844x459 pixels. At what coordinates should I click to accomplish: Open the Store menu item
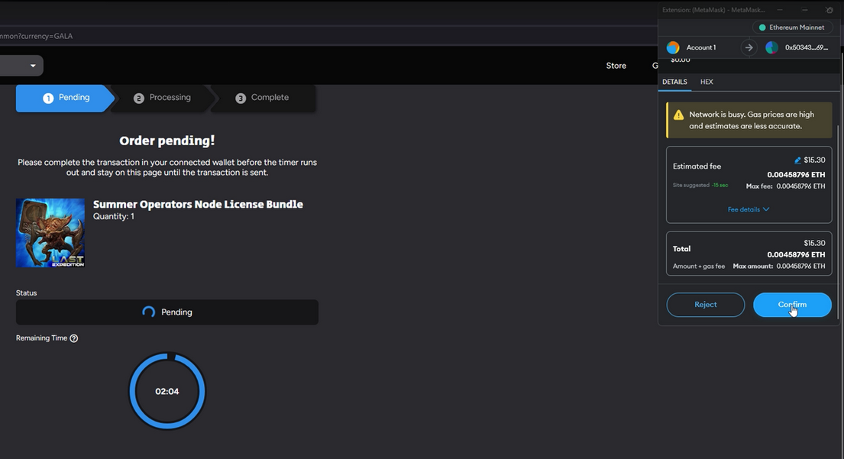pyautogui.click(x=616, y=66)
